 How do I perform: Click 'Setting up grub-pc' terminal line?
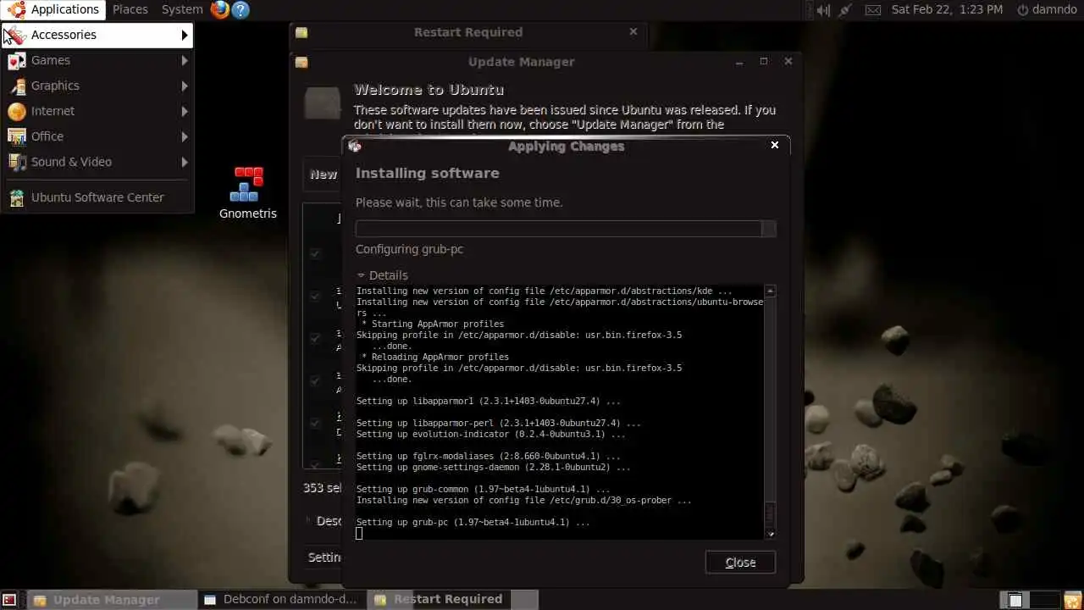point(473,523)
